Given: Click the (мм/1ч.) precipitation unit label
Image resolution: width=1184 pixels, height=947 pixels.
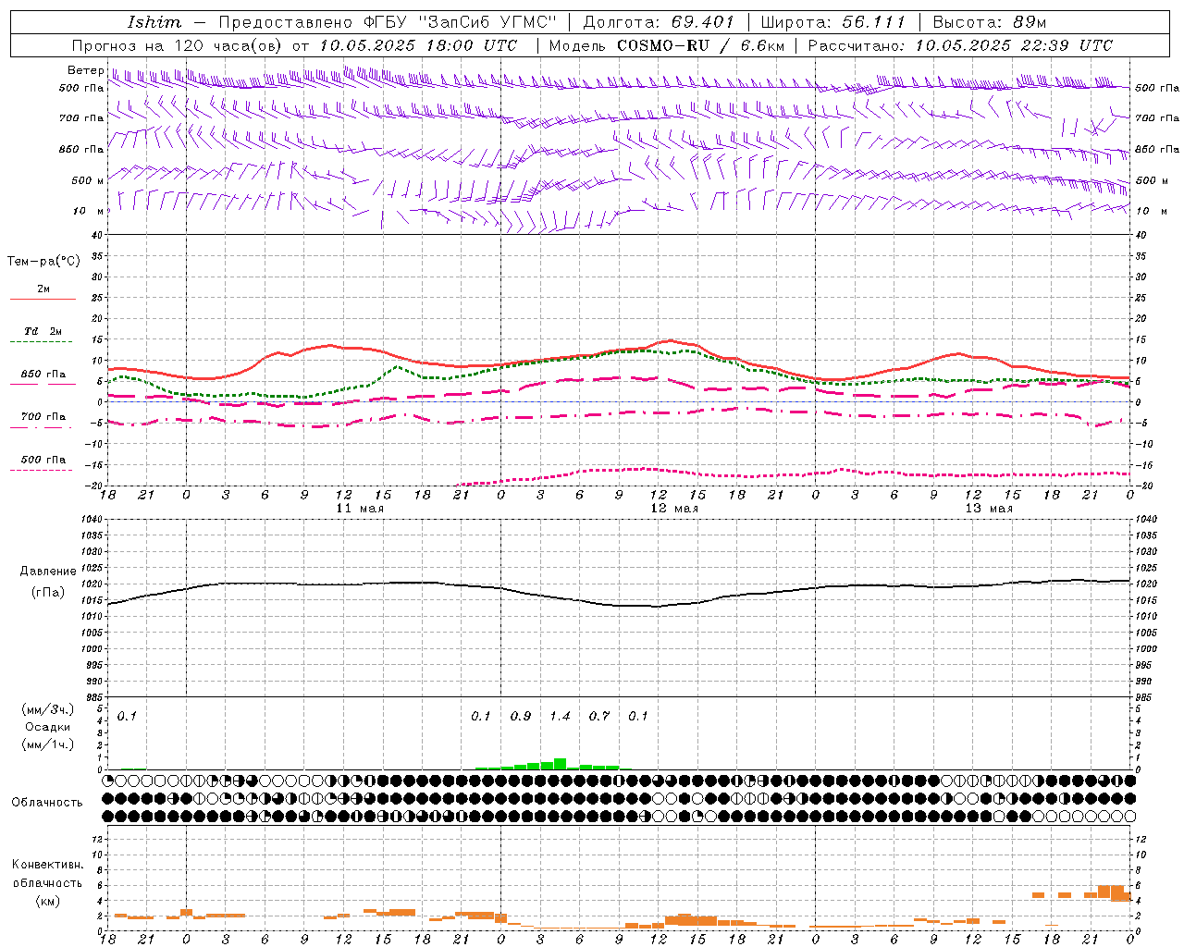Looking at the screenshot, I should click(48, 744).
